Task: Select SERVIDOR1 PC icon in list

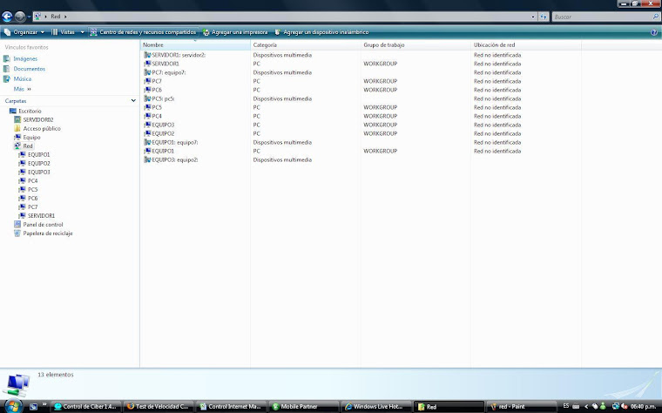Action: [147, 64]
